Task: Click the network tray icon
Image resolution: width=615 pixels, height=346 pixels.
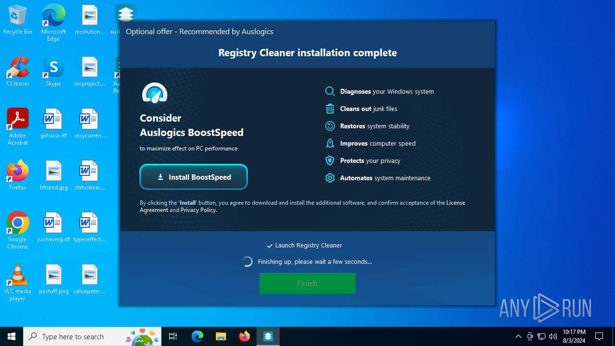Action: (x=541, y=336)
